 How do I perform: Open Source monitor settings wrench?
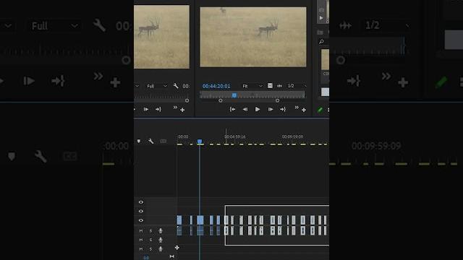click(x=176, y=86)
